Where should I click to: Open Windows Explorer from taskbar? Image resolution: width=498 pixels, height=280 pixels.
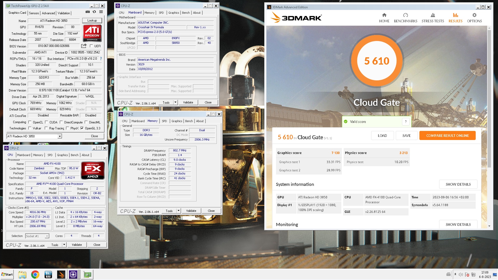22,275
